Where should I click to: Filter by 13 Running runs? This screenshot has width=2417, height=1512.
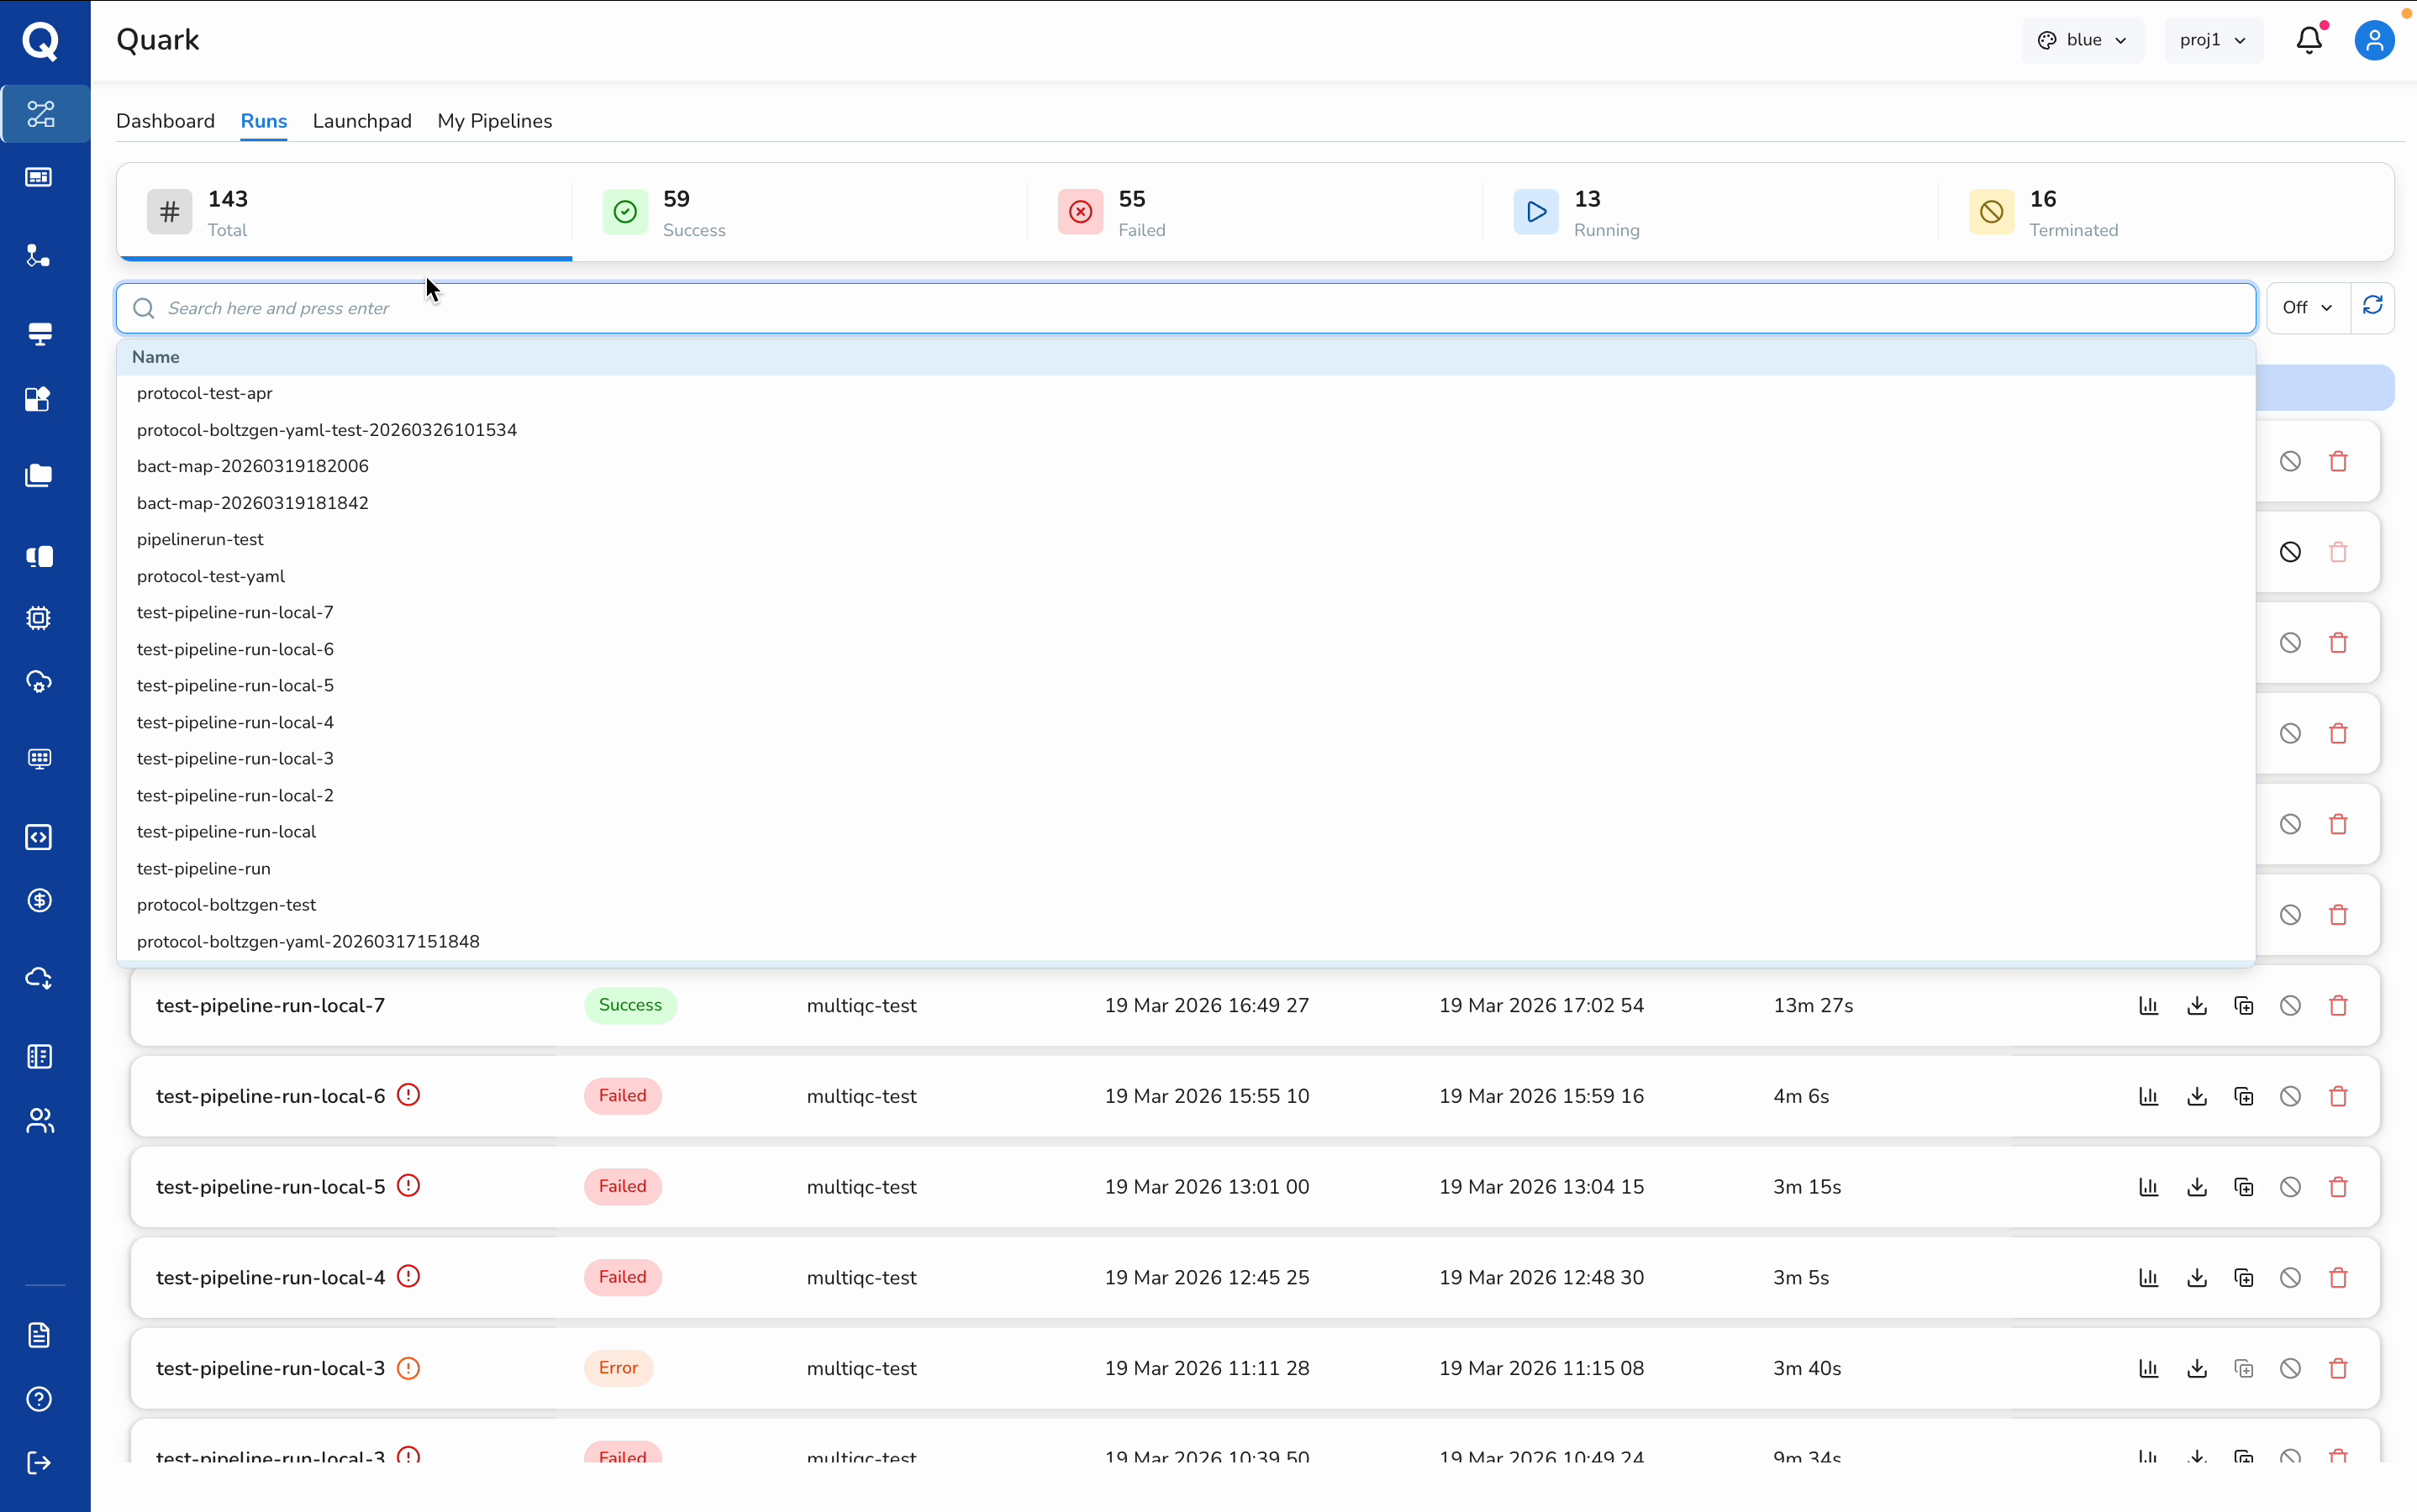point(1711,212)
